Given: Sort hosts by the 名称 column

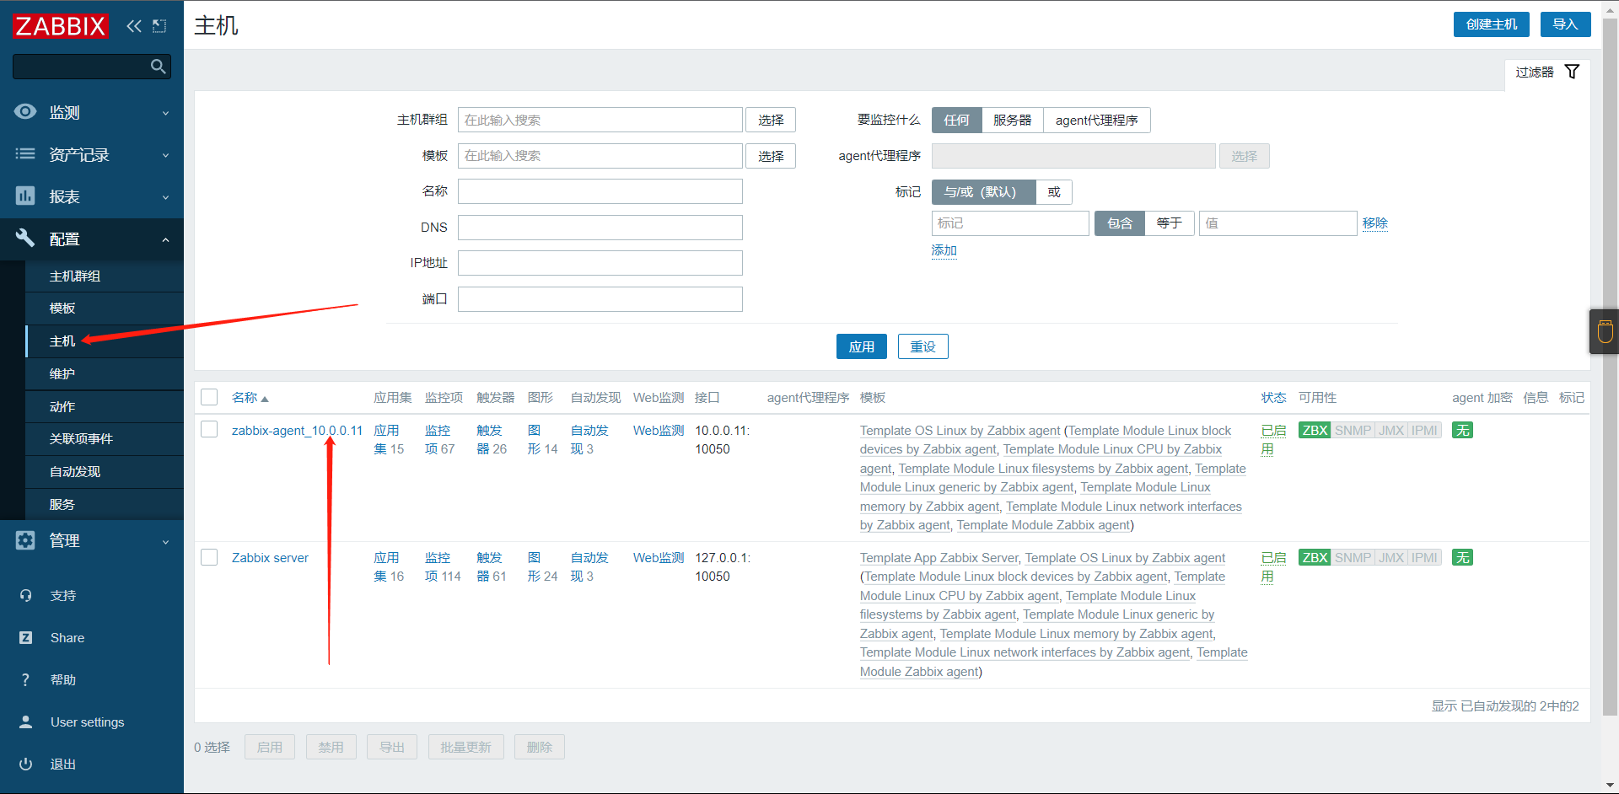Looking at the screenshot, I should pos(250,398).
